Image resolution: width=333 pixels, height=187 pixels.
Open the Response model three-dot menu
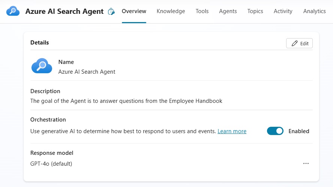306,163
